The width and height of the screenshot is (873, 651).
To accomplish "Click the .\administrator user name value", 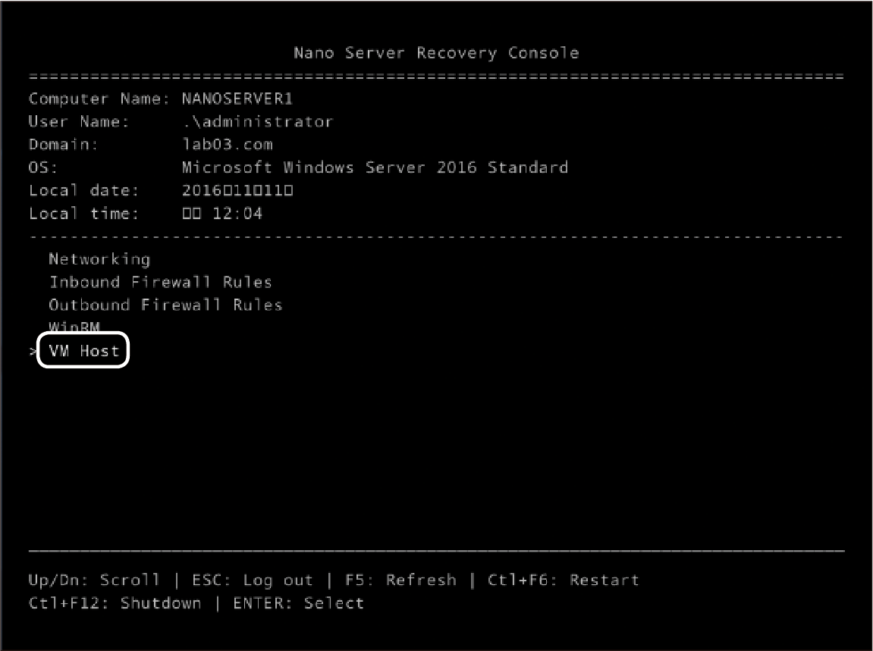I will [x=257, y=122].
